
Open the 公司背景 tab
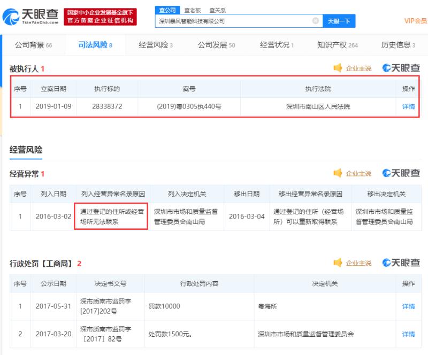click(33, 45)
